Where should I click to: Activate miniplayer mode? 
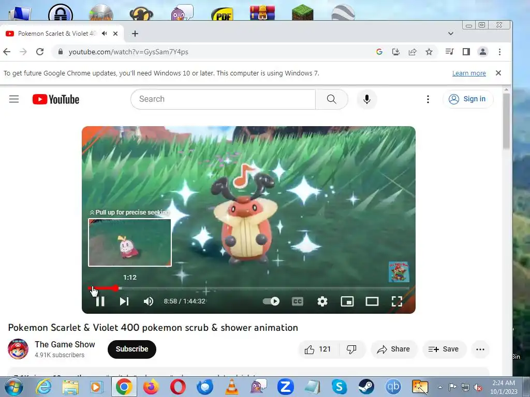tap(347, 301)
